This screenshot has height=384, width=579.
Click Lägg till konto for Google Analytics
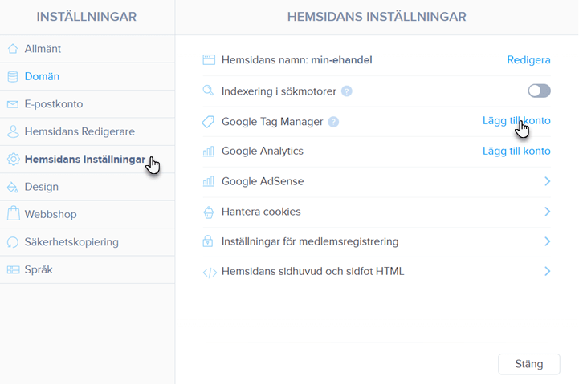pos(516,151)
